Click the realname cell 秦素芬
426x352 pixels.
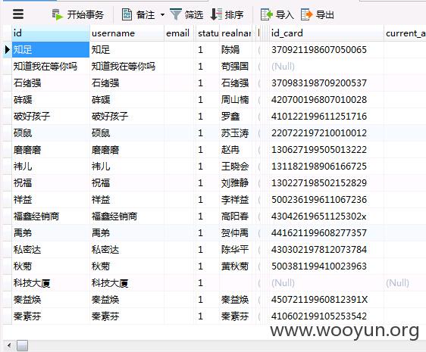click(236, 316)
